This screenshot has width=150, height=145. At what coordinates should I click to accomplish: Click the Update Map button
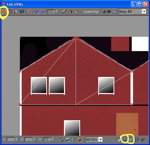[91, 12]
